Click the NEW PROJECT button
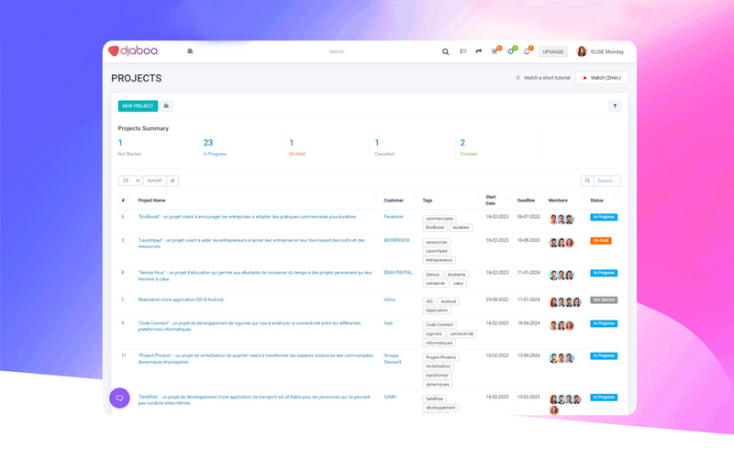This screenshot has width=734, height=458. click(x=138, y=106)
